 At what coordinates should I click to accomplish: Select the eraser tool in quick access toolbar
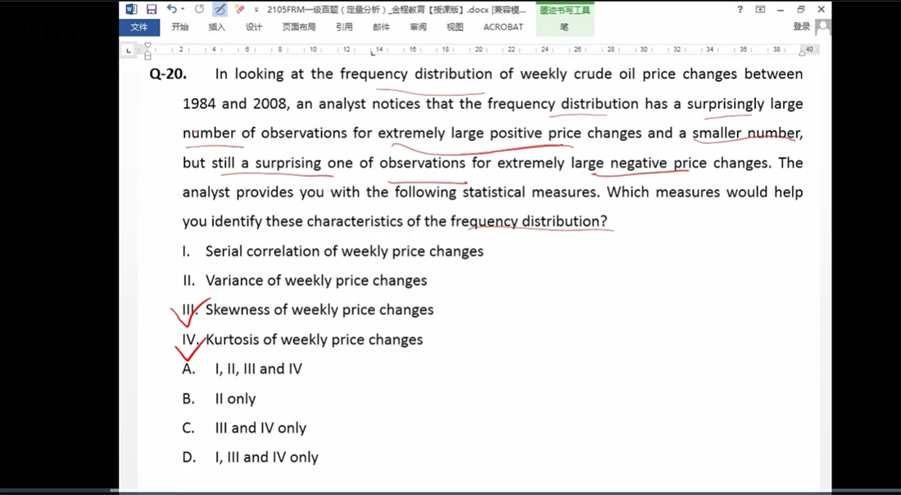[x=240, y=9]
